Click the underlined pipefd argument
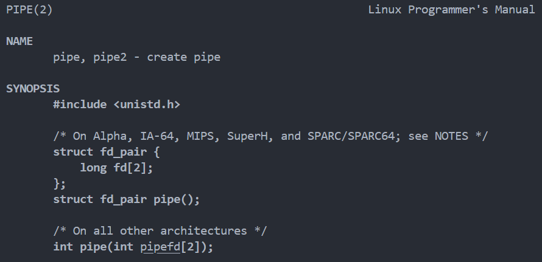The image size is (542, 262). tap(160, 247)
